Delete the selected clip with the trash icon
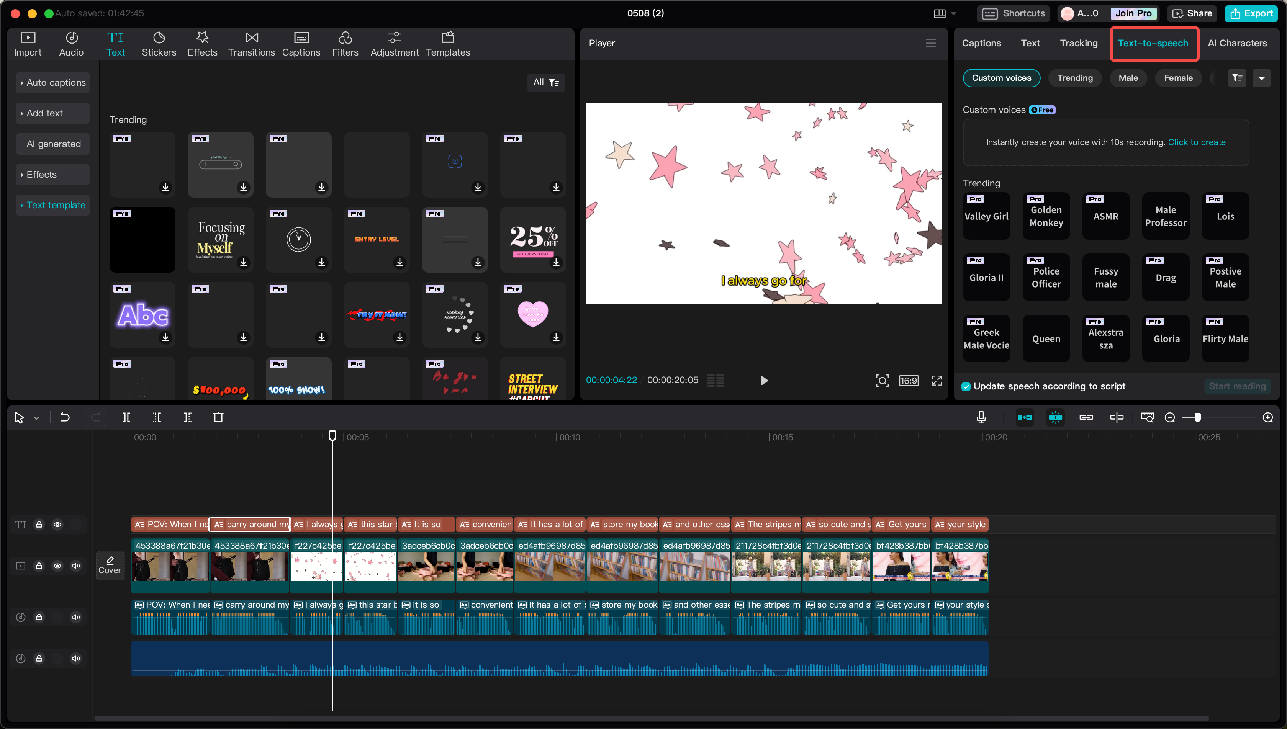This screenshot has height=729, width=1287. tap(218, 418)
